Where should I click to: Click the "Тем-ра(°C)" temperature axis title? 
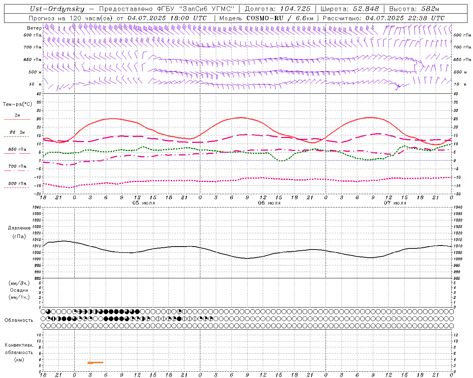[17, 104]
